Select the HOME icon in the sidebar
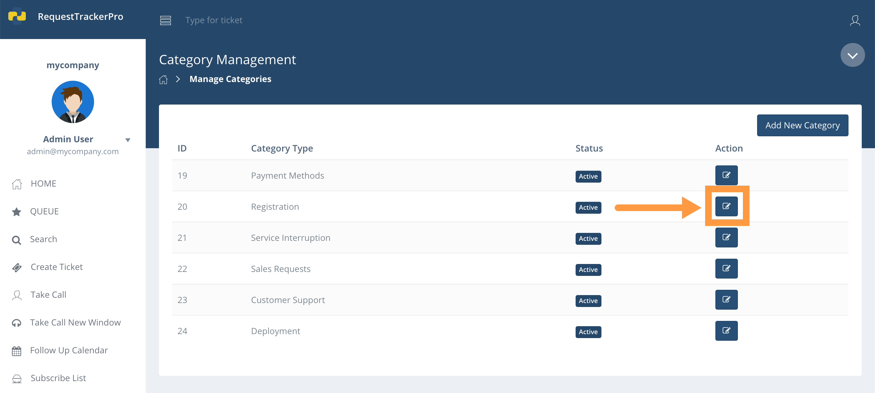The image size is (875, 393). coord(16,184)
